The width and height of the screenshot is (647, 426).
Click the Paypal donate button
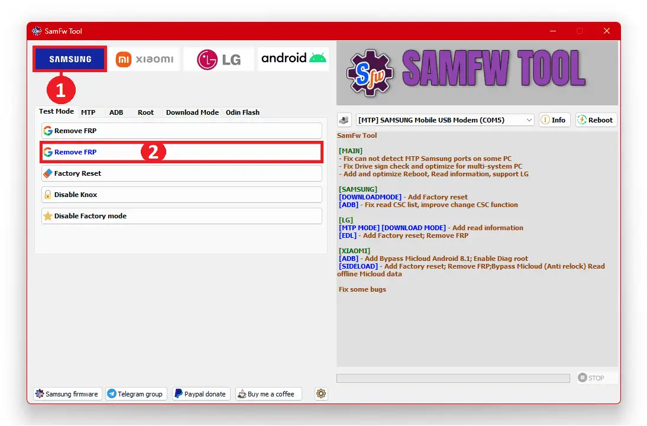(200, 394)
